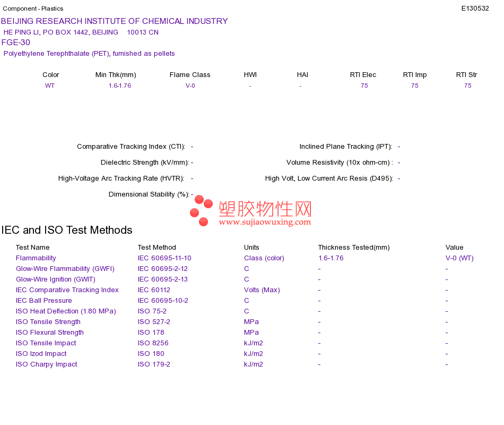
Task: Click the RTI Elec value 75
Action: (364, 86)
